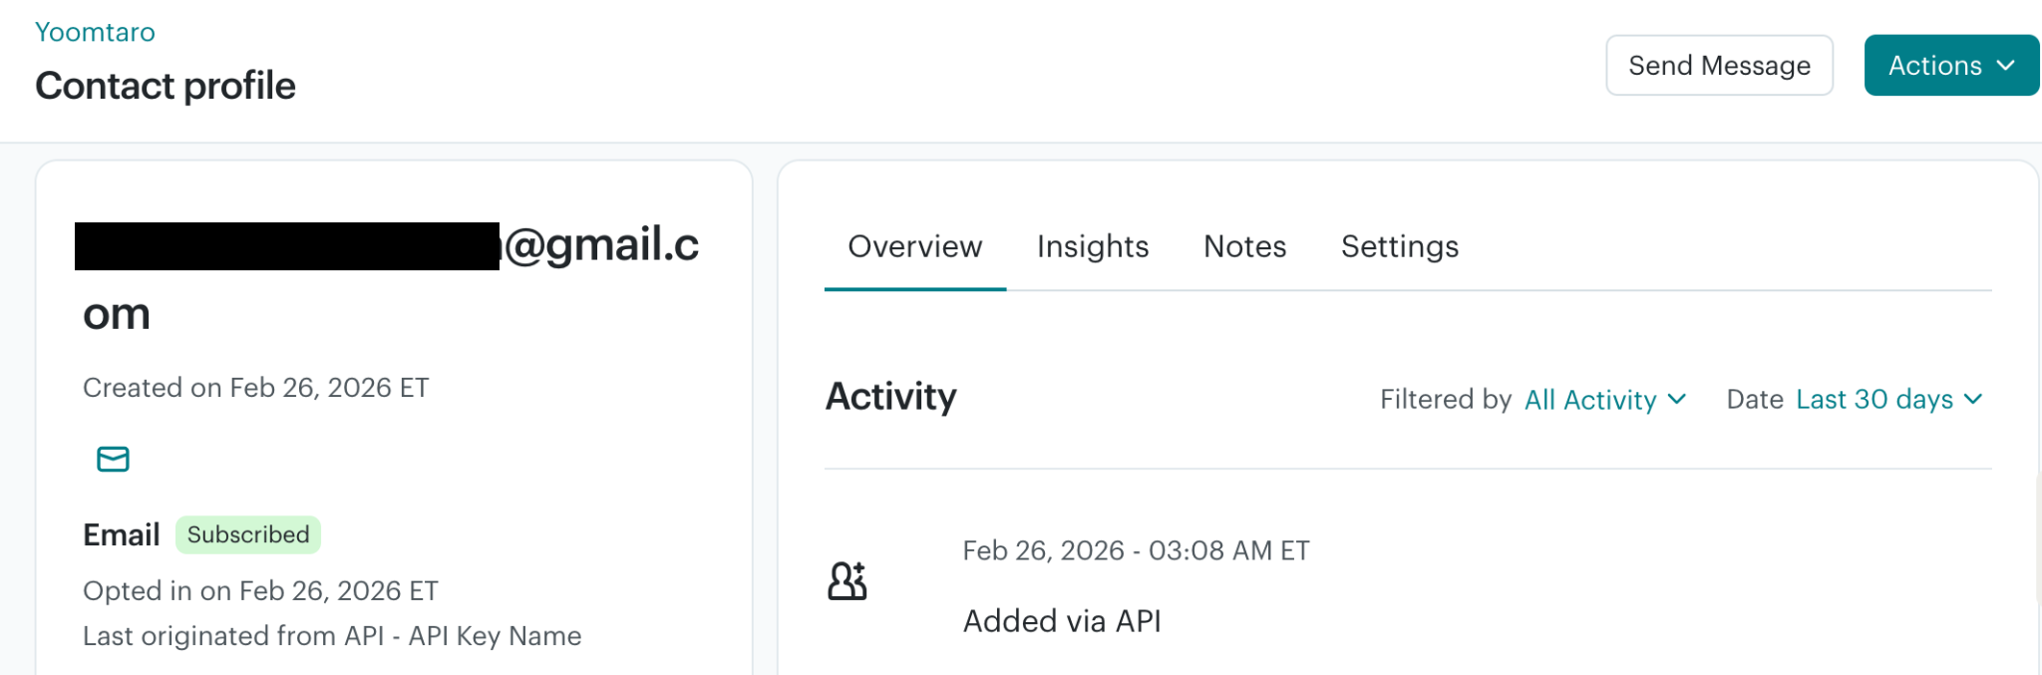2042x675 pixels.
Task: Click the Activity section heading
Action: pos(890,397)
